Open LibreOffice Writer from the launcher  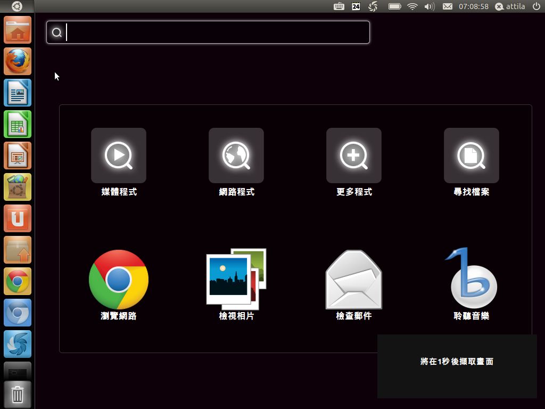coord(18,93)
